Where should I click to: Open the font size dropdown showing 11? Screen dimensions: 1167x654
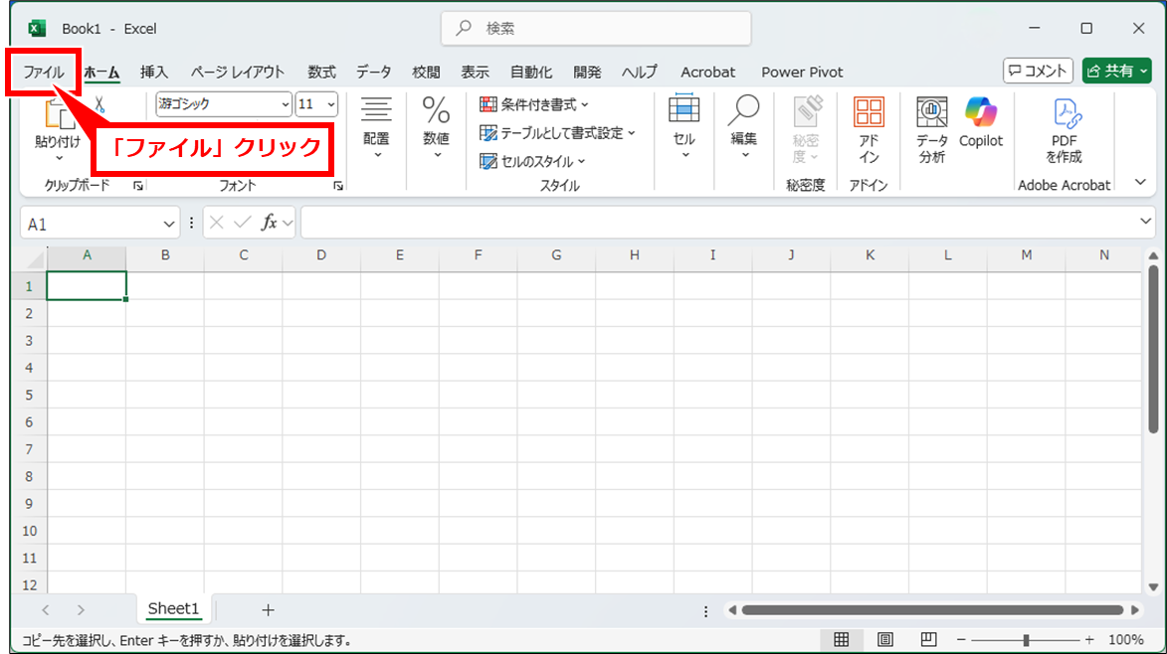tap(330, 103)
